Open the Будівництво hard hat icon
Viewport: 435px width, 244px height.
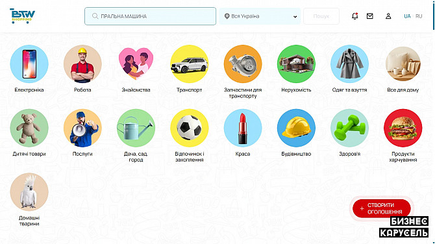point(296,128)
